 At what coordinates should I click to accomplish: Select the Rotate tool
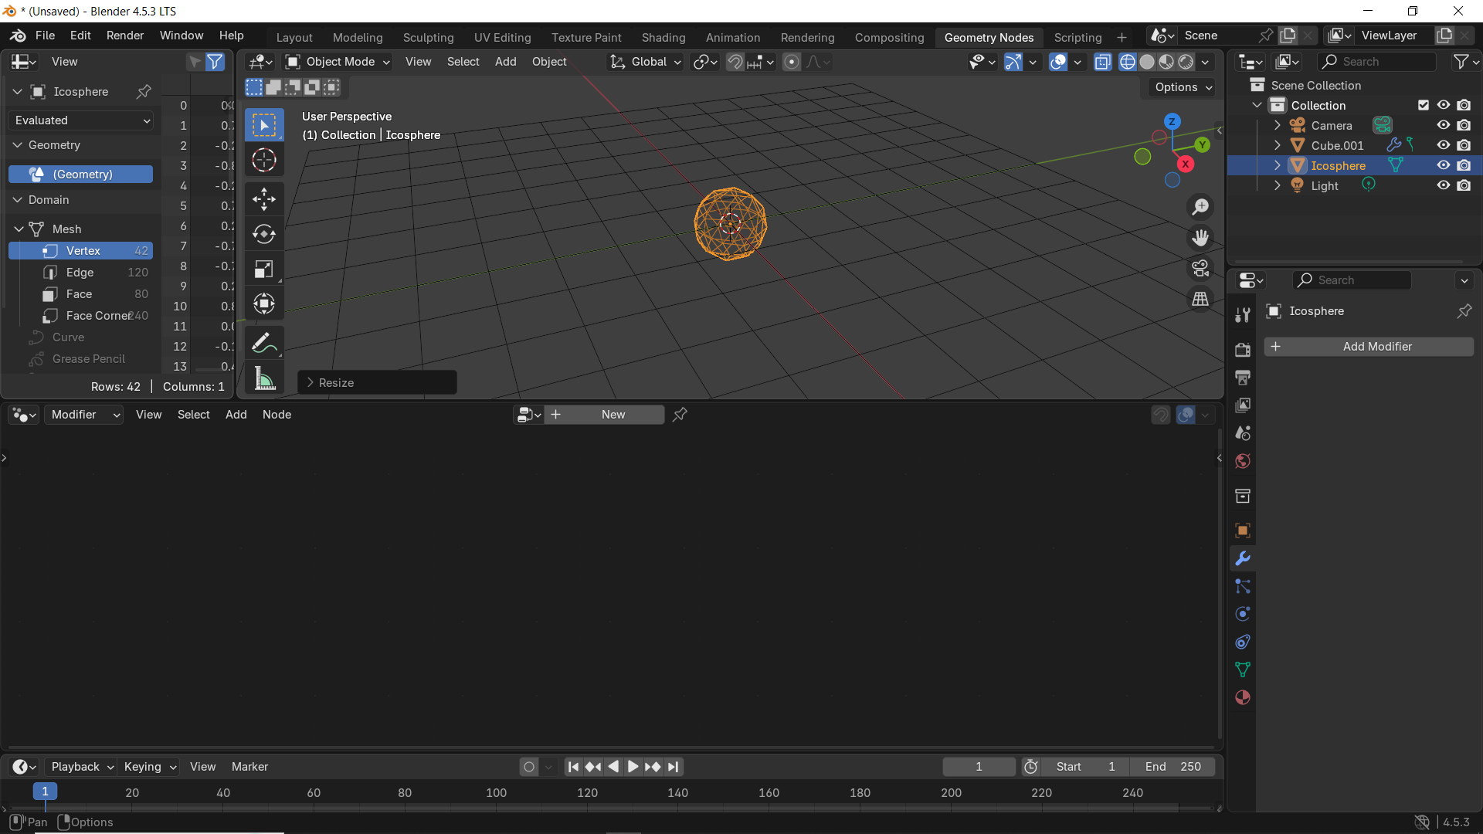click(263, 233)
